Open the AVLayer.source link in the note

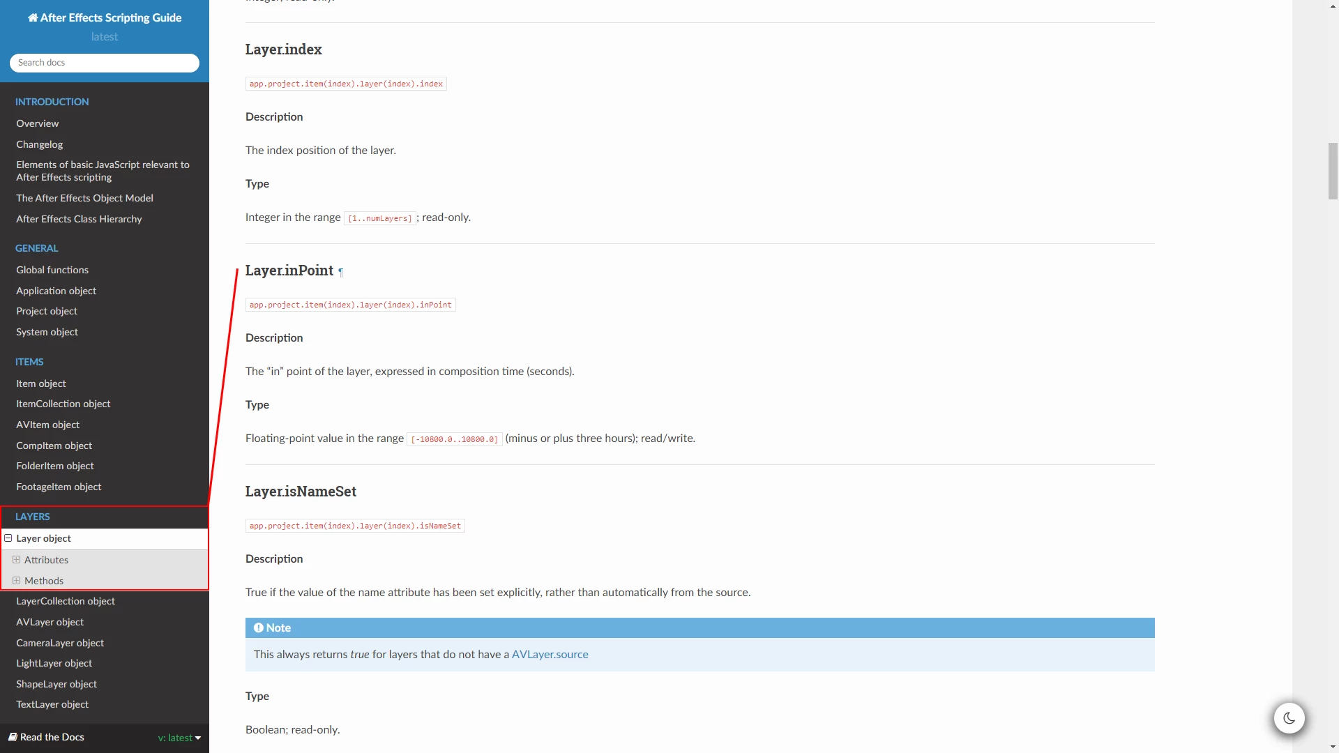[x=550, y=655]
